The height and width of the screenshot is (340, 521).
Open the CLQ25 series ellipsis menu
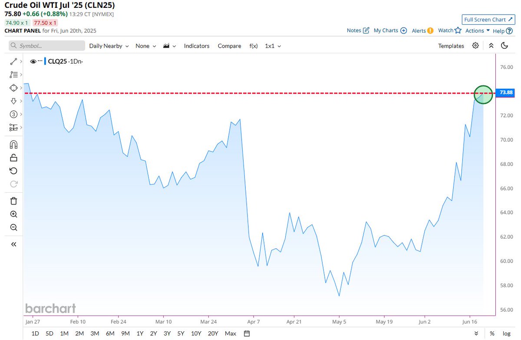click(x=40, y=62)
